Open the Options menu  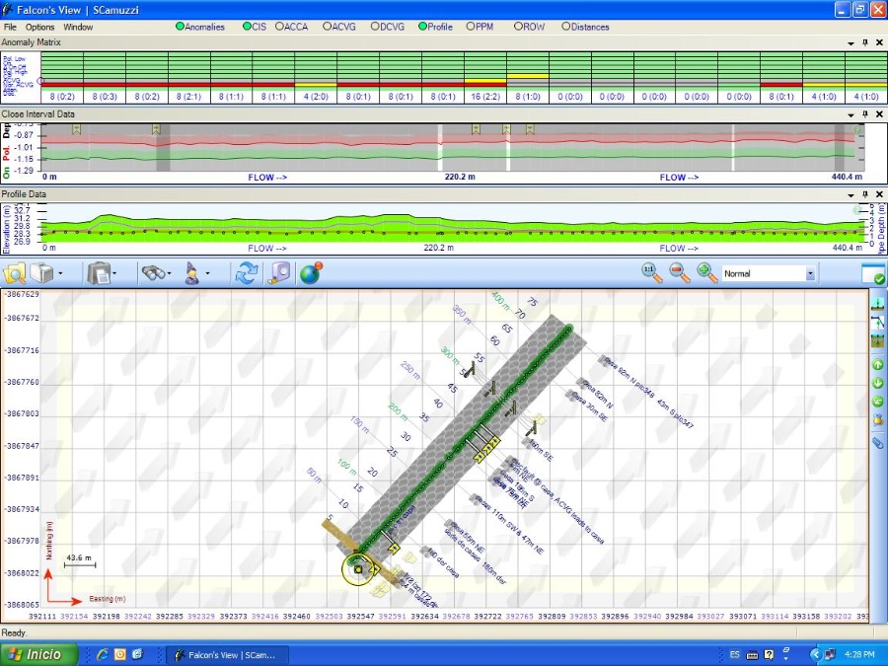[x=40, y=27]
